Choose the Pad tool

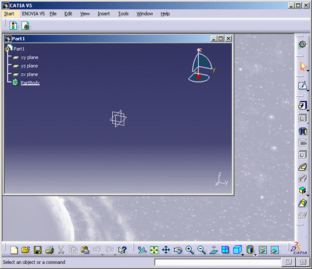302,105
